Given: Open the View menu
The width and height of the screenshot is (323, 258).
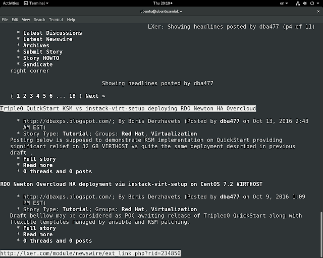Looking at the screenshot, I should (x=26, y=20).
